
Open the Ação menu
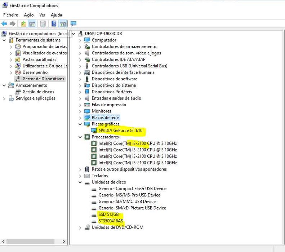(x=29, y=15)
